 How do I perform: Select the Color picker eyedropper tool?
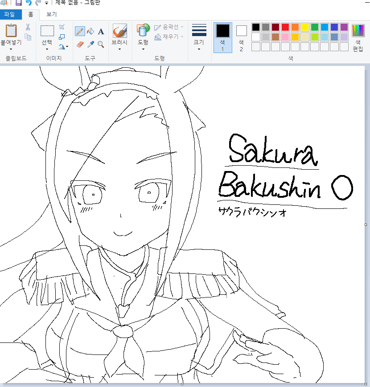coord(90,45)
